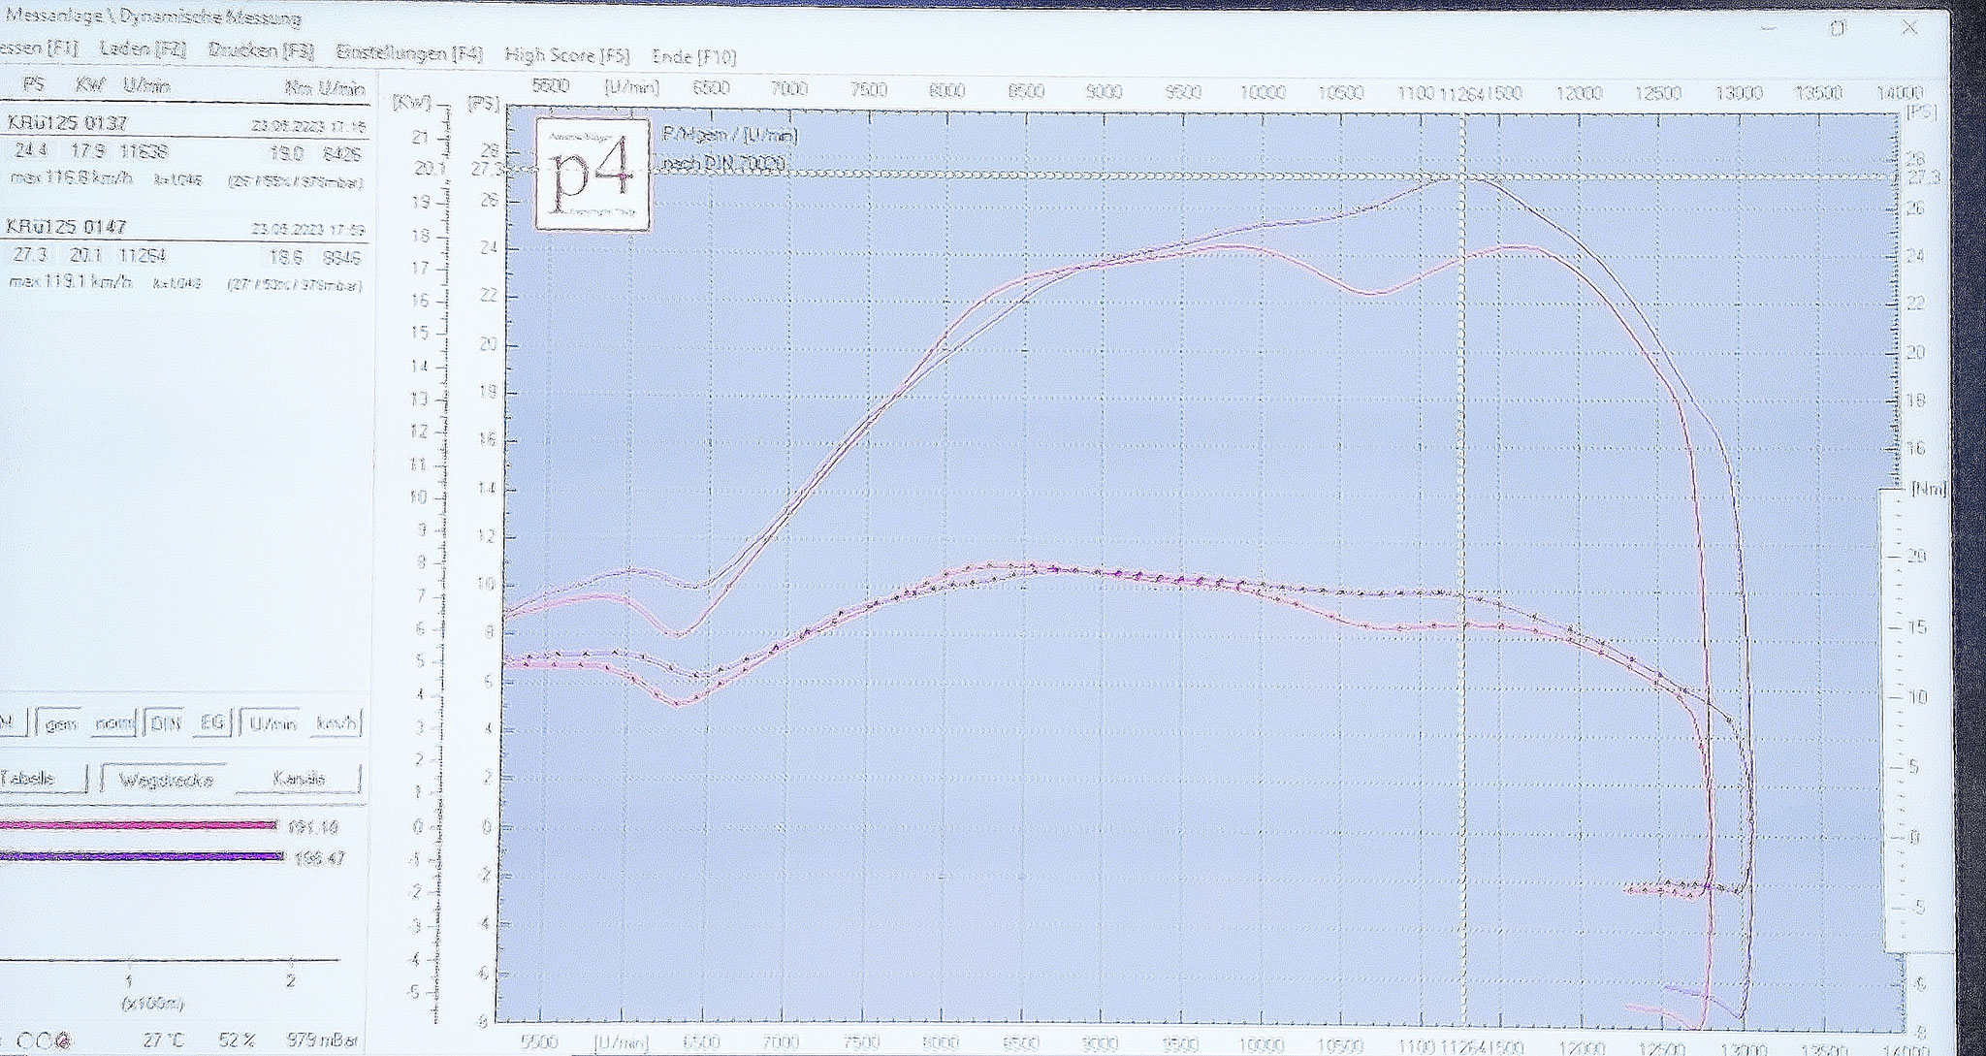Click Ende [F10] to exit

coord(694,56)
